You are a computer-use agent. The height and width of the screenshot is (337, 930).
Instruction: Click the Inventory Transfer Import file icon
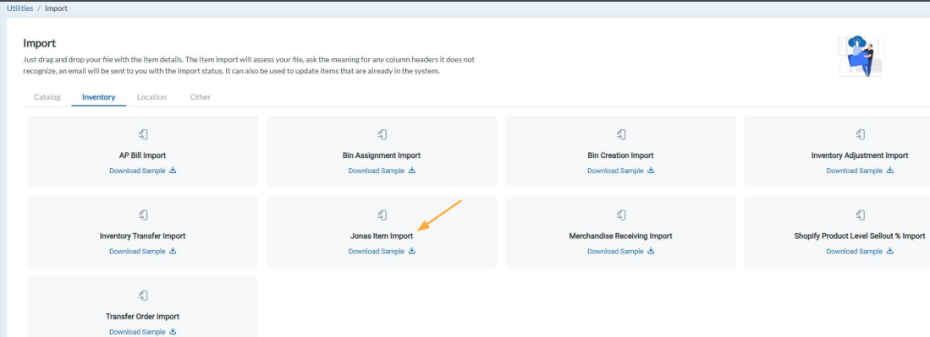pyautogui.click(x=142, y=215)
